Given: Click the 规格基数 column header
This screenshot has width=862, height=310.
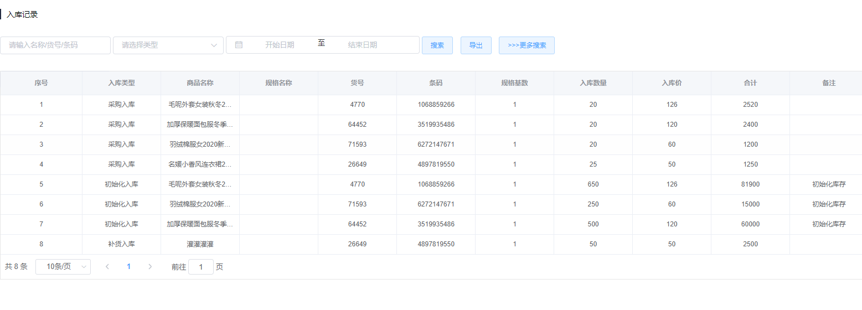Looking at the screenshot, I should pos(515,83).
